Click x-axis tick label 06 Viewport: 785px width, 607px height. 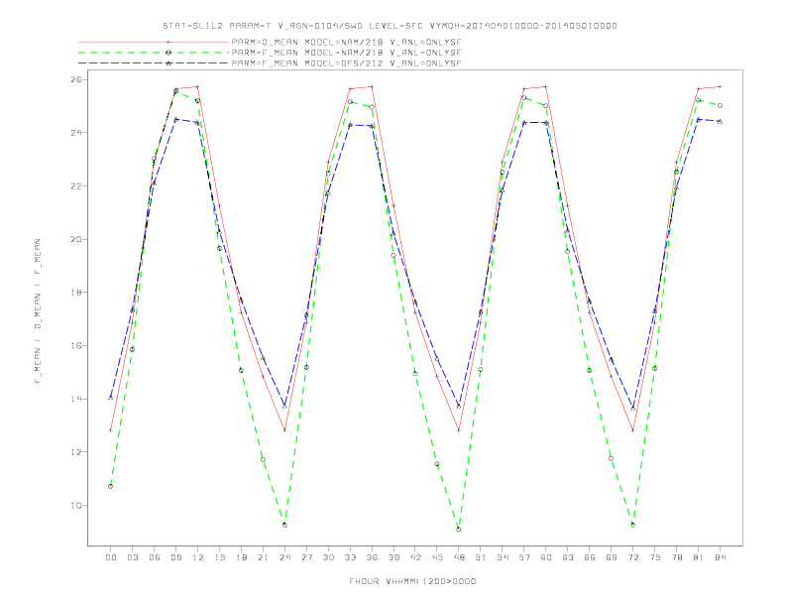point(155,557)
